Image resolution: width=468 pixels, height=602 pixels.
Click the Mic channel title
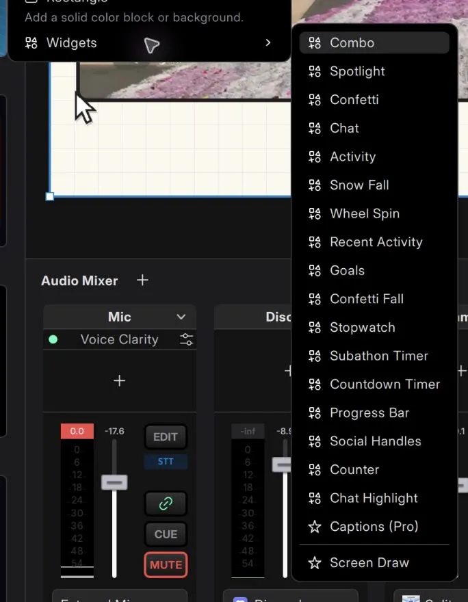point(120,317)
